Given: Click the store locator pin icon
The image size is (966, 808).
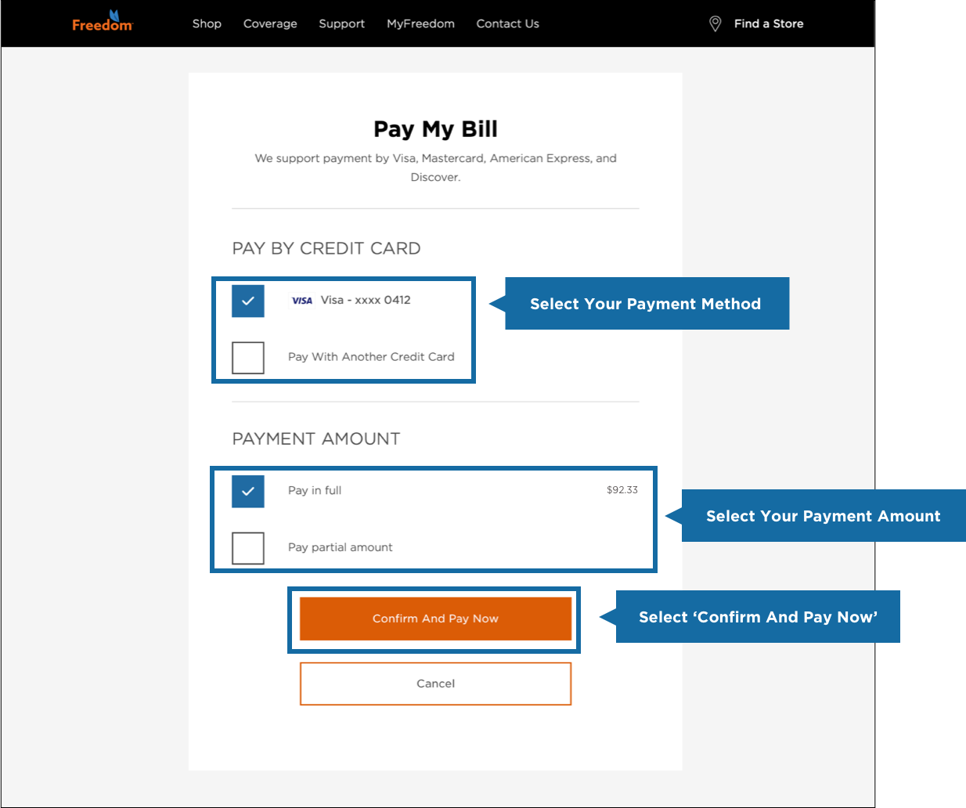Looking at the screenshot, I should pyautogui.click(x=715, y=24).
